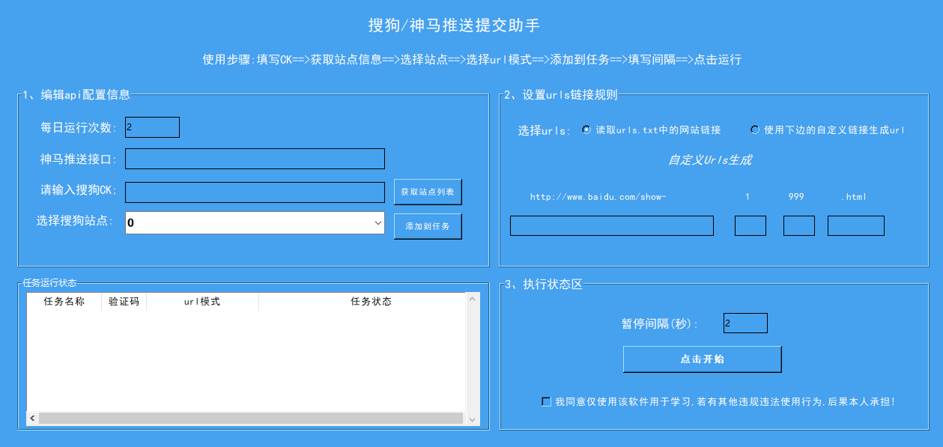The width and height of the screenshot is (943, 447).
Task: Click the 任务名称 column header
Action: click(x=64, y=302)
